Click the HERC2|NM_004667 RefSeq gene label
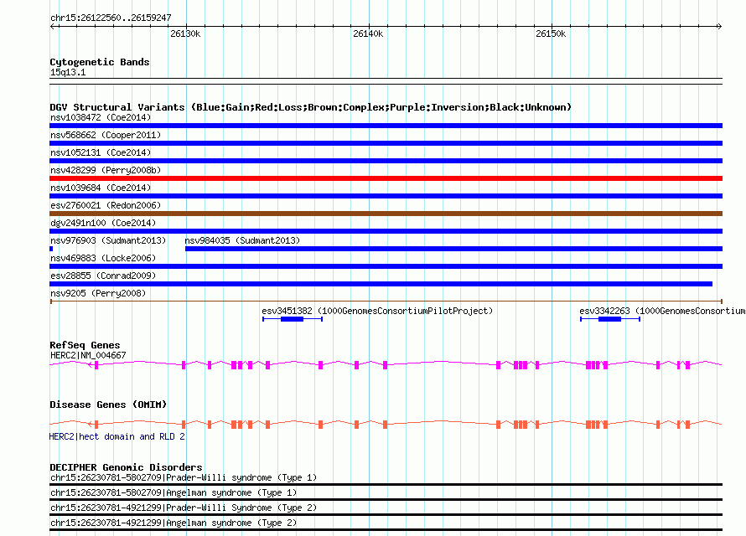 coord(88,355)
